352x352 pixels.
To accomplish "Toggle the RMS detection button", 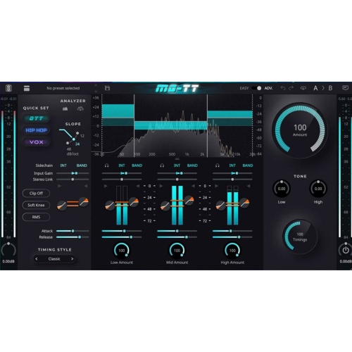I will (36, 217).
